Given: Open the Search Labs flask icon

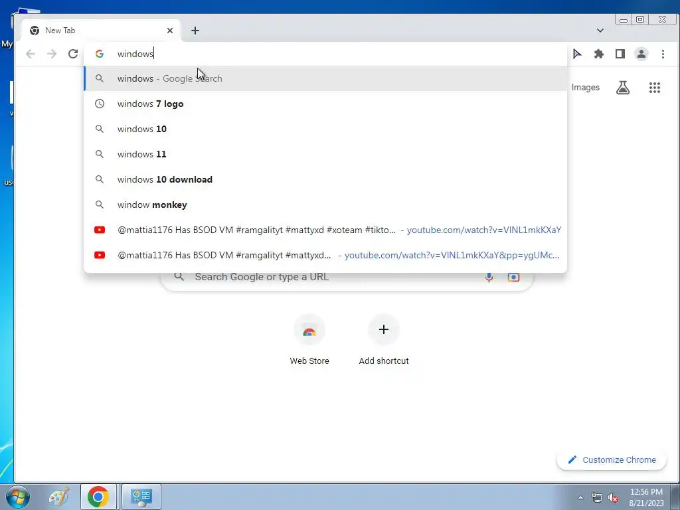Looking at the screenshot, I should (623, 88).
